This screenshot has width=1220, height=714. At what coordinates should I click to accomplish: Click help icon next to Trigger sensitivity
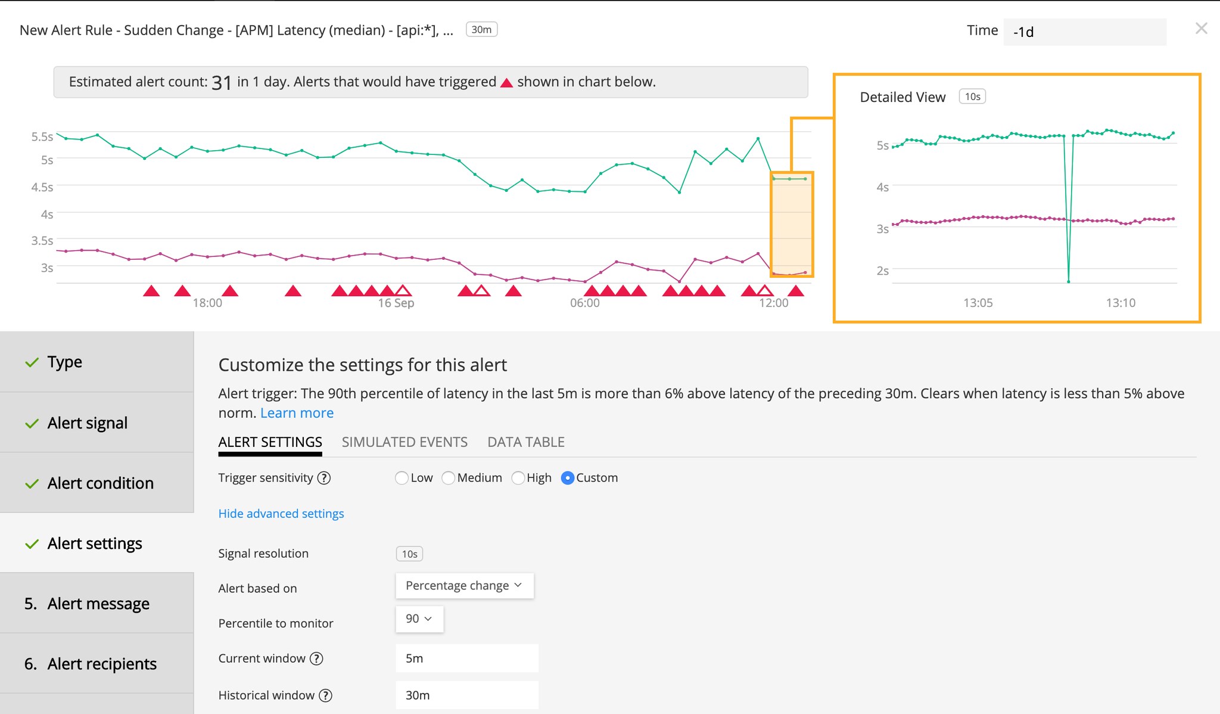tap(324, 478)
